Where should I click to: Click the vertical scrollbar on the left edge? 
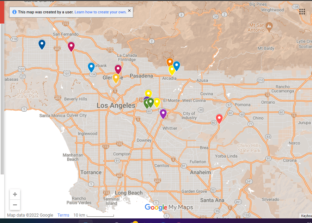pos(2,99)
